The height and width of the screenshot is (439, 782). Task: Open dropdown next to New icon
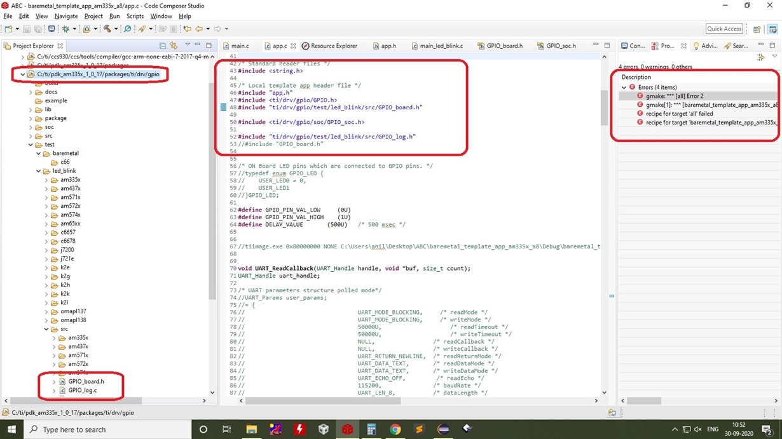point(17,29)
